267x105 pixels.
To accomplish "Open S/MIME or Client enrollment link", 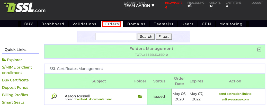I will (17, 70).
